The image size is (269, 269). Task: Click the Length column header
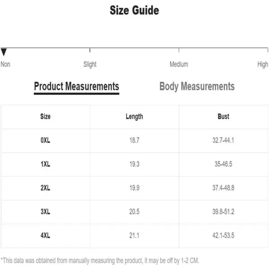click(x=134, y=117)
